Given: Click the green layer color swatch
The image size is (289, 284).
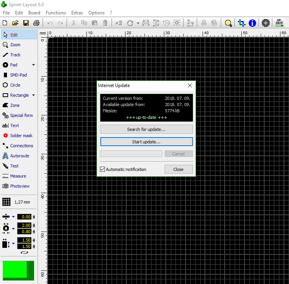Looking at the screenshot, I should [x=18, y=270].
